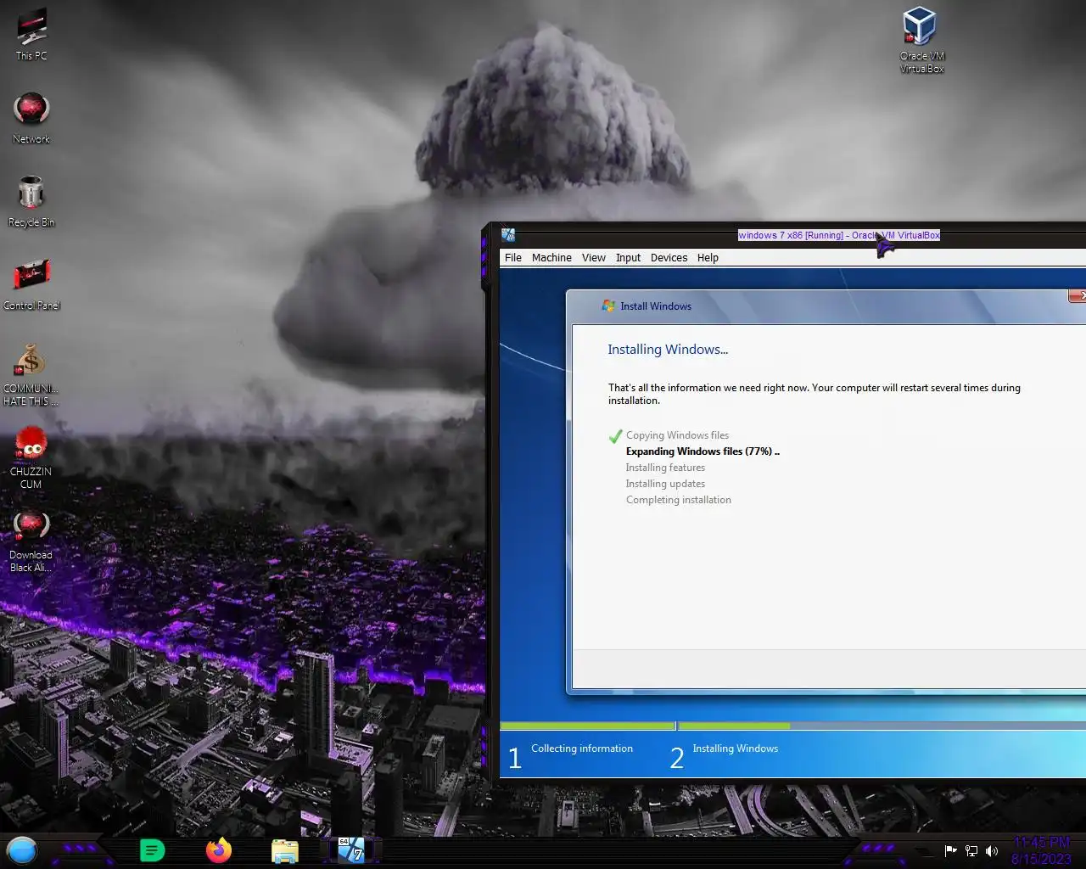Click the Installing Windows... heading

(x=668, y=349)
